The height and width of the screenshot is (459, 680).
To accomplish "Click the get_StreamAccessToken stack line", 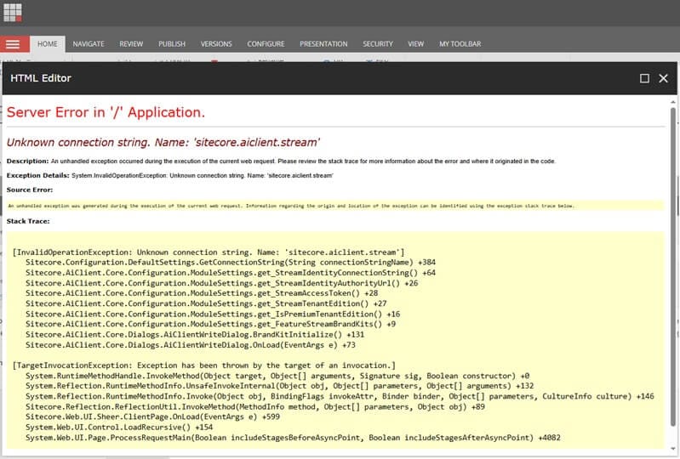I will click(202, 293).
